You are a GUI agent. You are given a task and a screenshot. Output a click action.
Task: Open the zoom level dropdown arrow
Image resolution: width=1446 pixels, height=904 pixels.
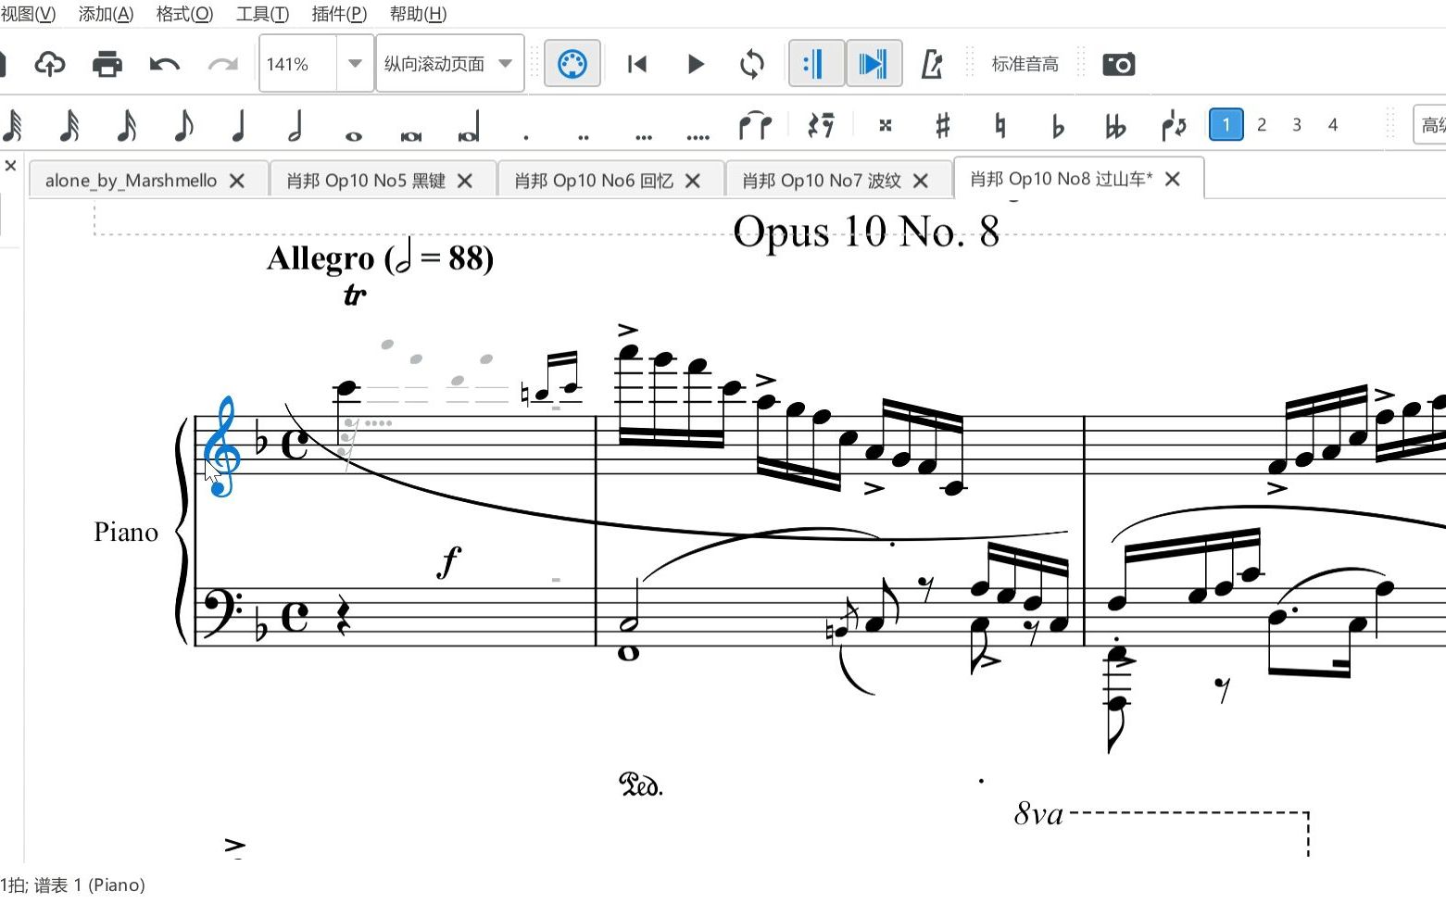[x=355, y=64]
